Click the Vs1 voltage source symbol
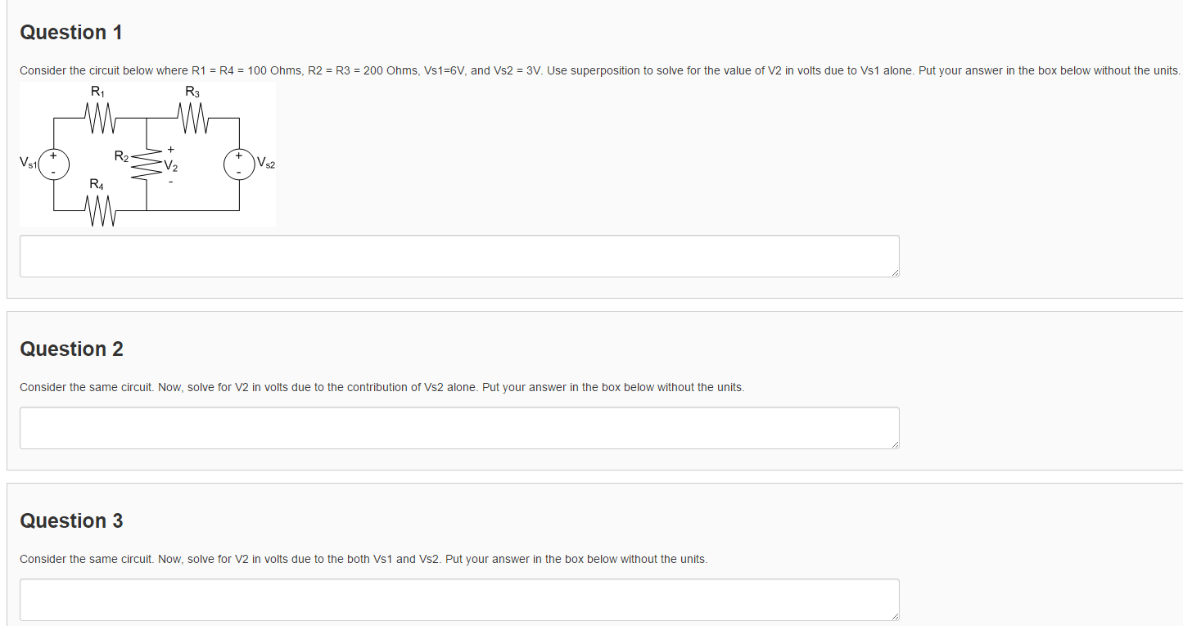The height and width of the screenshot is (626, 1183). tap(54, 164)
